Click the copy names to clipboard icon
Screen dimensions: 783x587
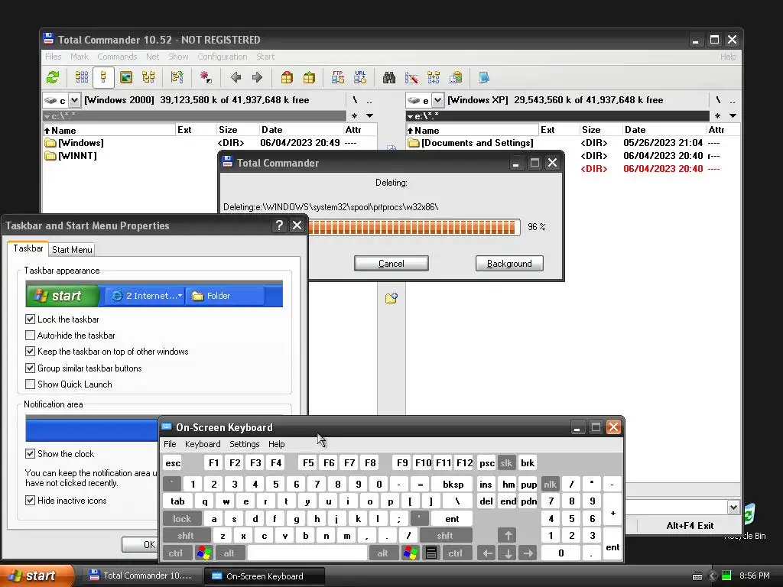(456, 77)
